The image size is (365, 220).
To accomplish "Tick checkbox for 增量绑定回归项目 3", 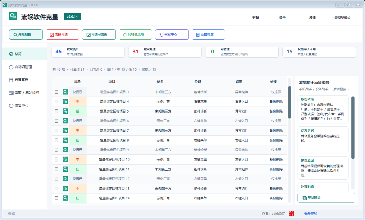I will pyautogui.click(x=56, y=92).
